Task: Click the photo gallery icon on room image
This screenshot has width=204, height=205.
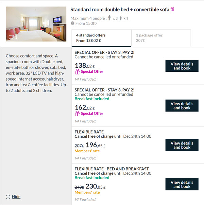Action: pos(11,37)
